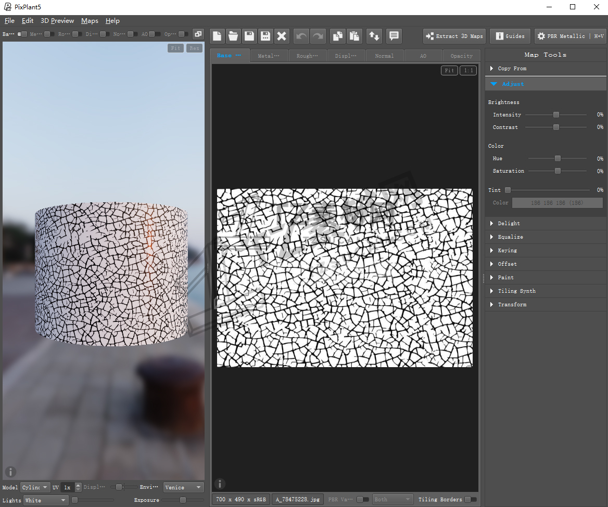Viewport: 608px width, 507px height.
Task: Toggle the Tiling Borders switch
Action: (x=470, y=500)
